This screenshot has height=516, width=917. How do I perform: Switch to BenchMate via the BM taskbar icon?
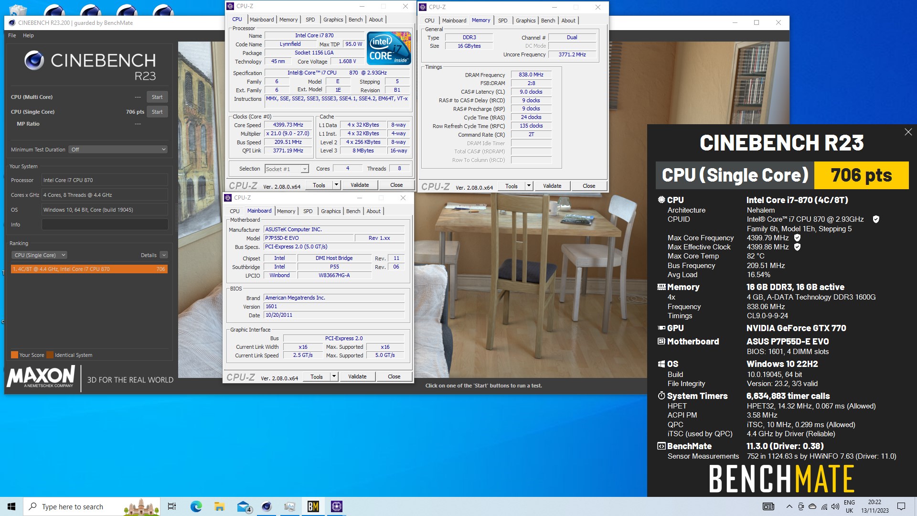(x=313, y=506)
